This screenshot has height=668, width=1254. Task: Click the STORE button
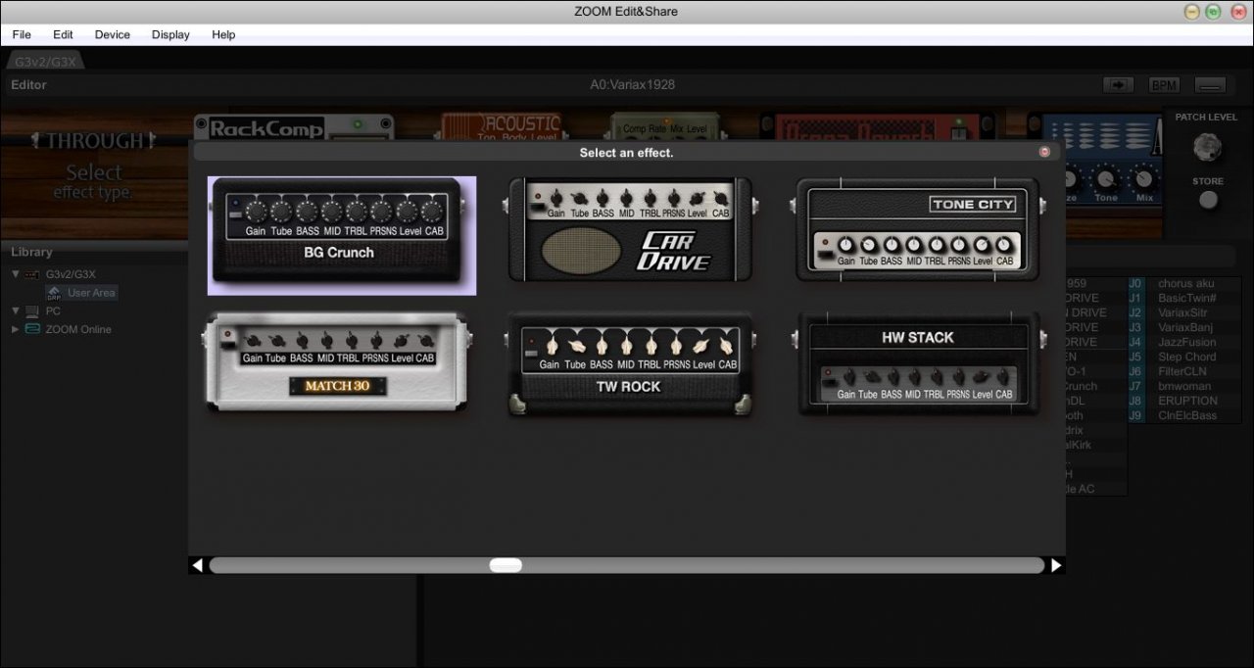[x=1209, y=200]
